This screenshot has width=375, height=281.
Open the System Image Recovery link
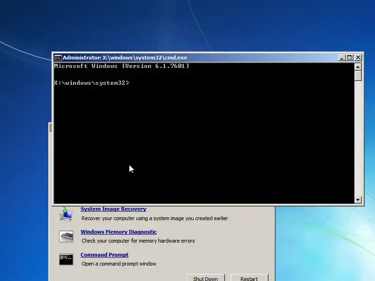pyautogui.click(x=113, y=209)
